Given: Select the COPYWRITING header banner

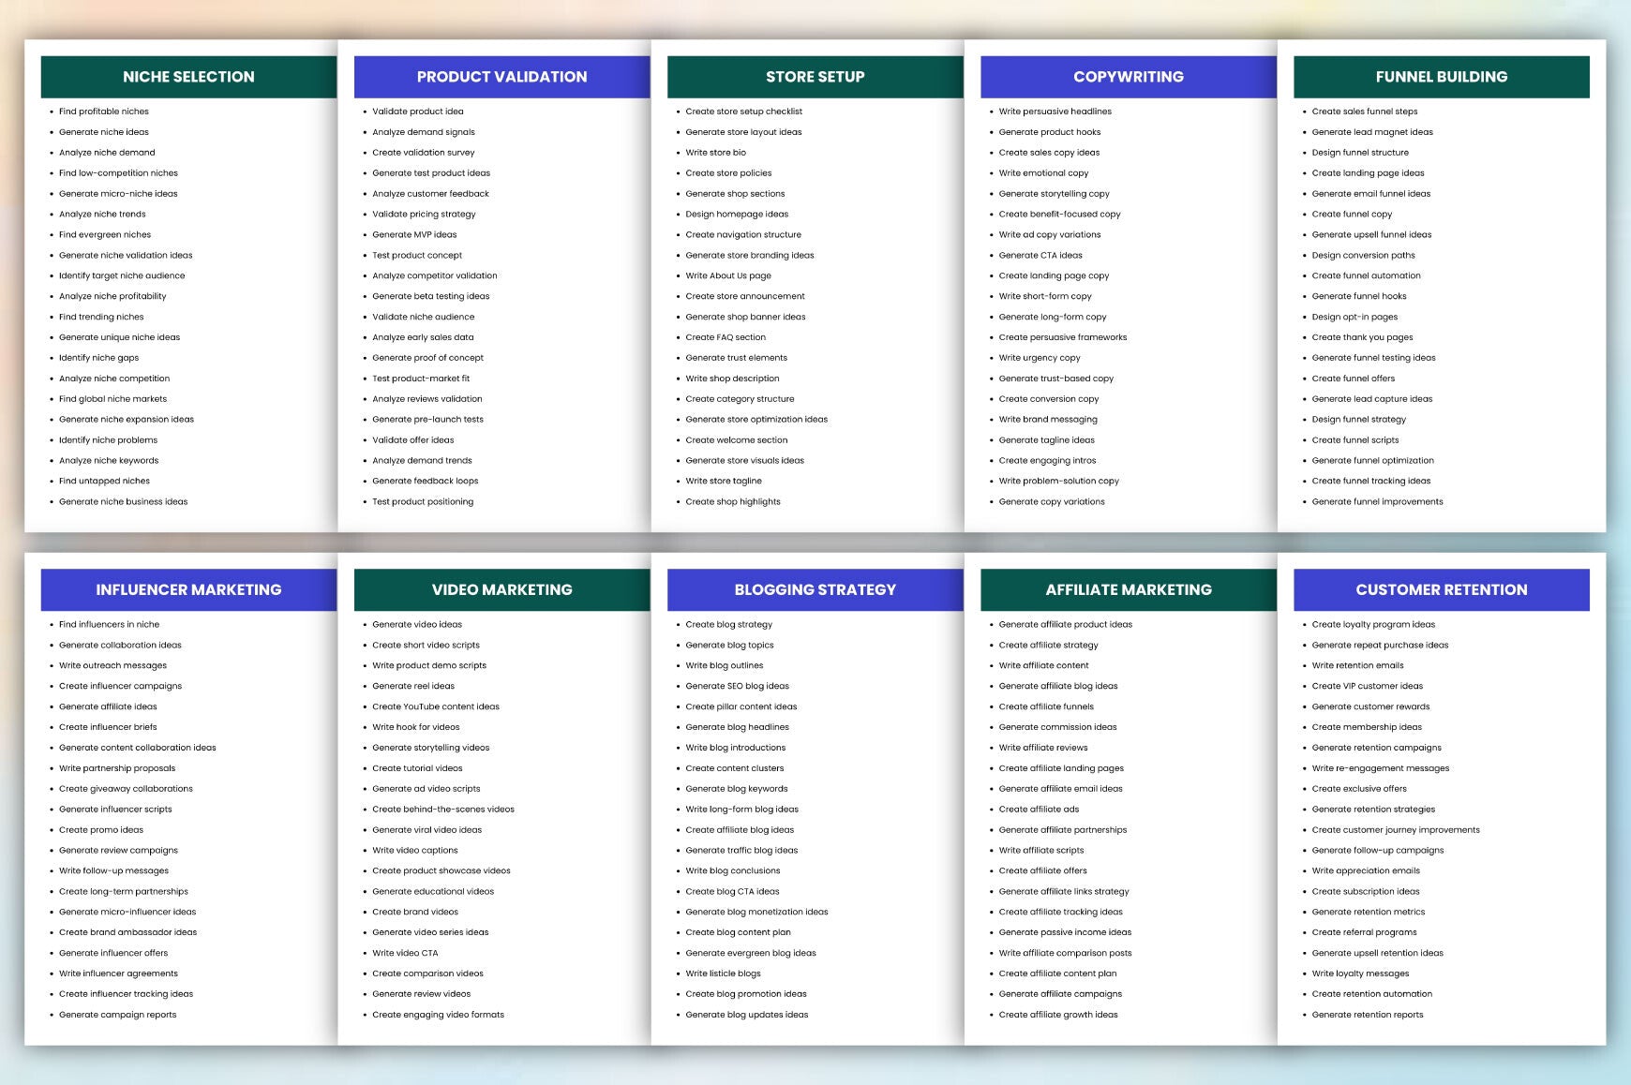Looking at the screenshot, I should 1129,77.
